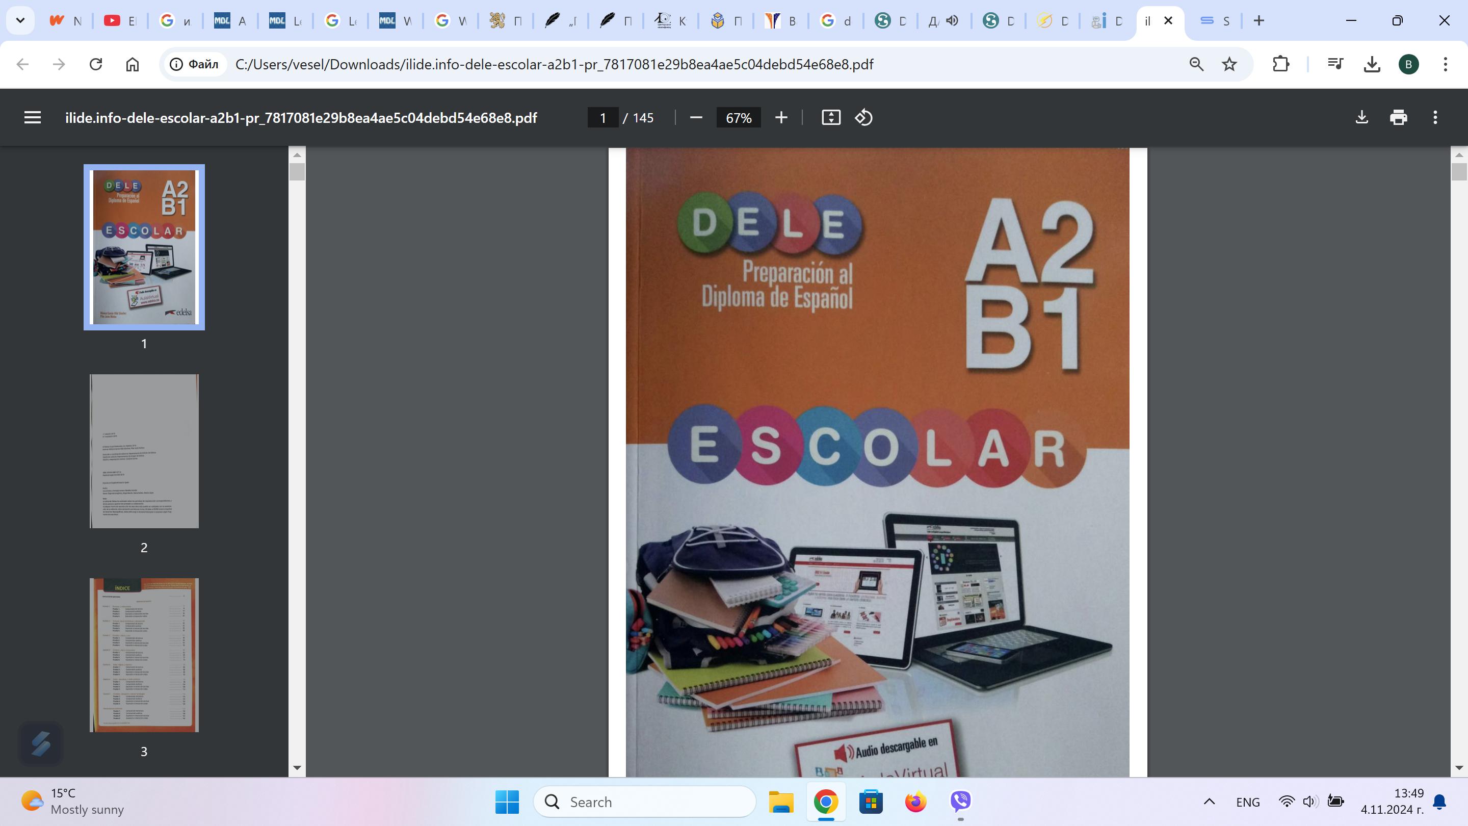Open media controls icon in toolbar

click(1335, 64)
